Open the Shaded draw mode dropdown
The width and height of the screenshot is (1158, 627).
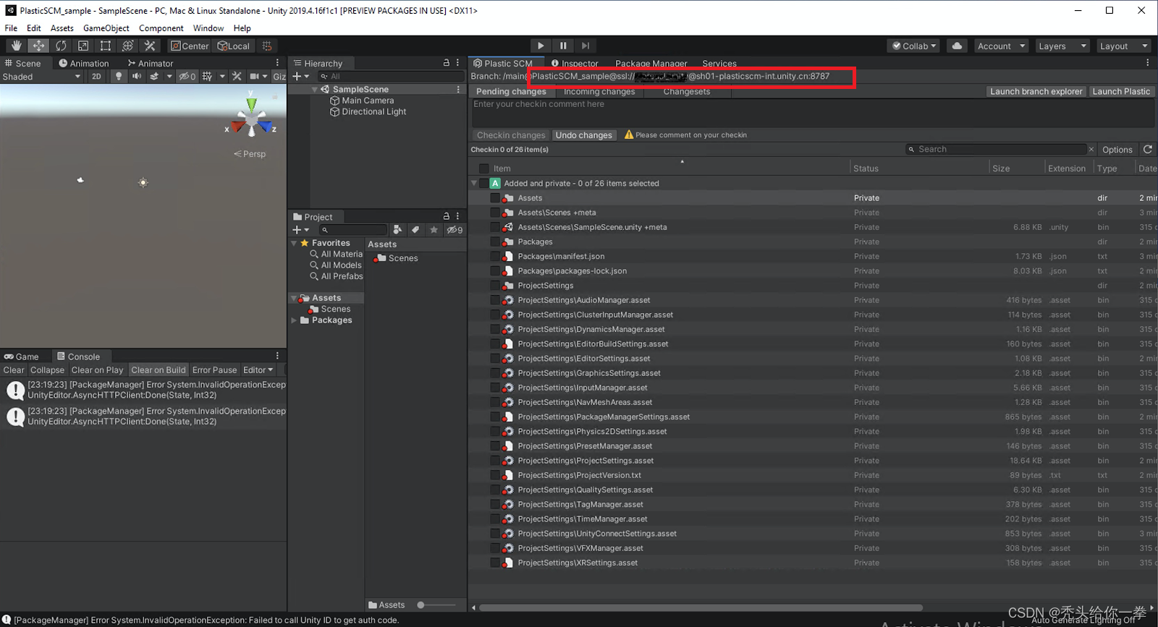[x=42, y=76]
